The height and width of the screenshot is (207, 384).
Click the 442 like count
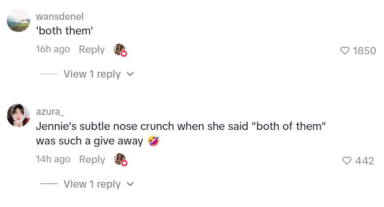(365, 160)
